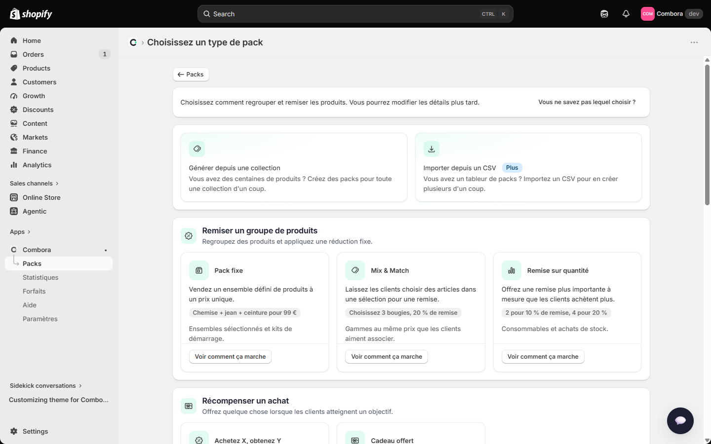Click the Mix & Match card icon
711x444 pixels.
[355, 270]
